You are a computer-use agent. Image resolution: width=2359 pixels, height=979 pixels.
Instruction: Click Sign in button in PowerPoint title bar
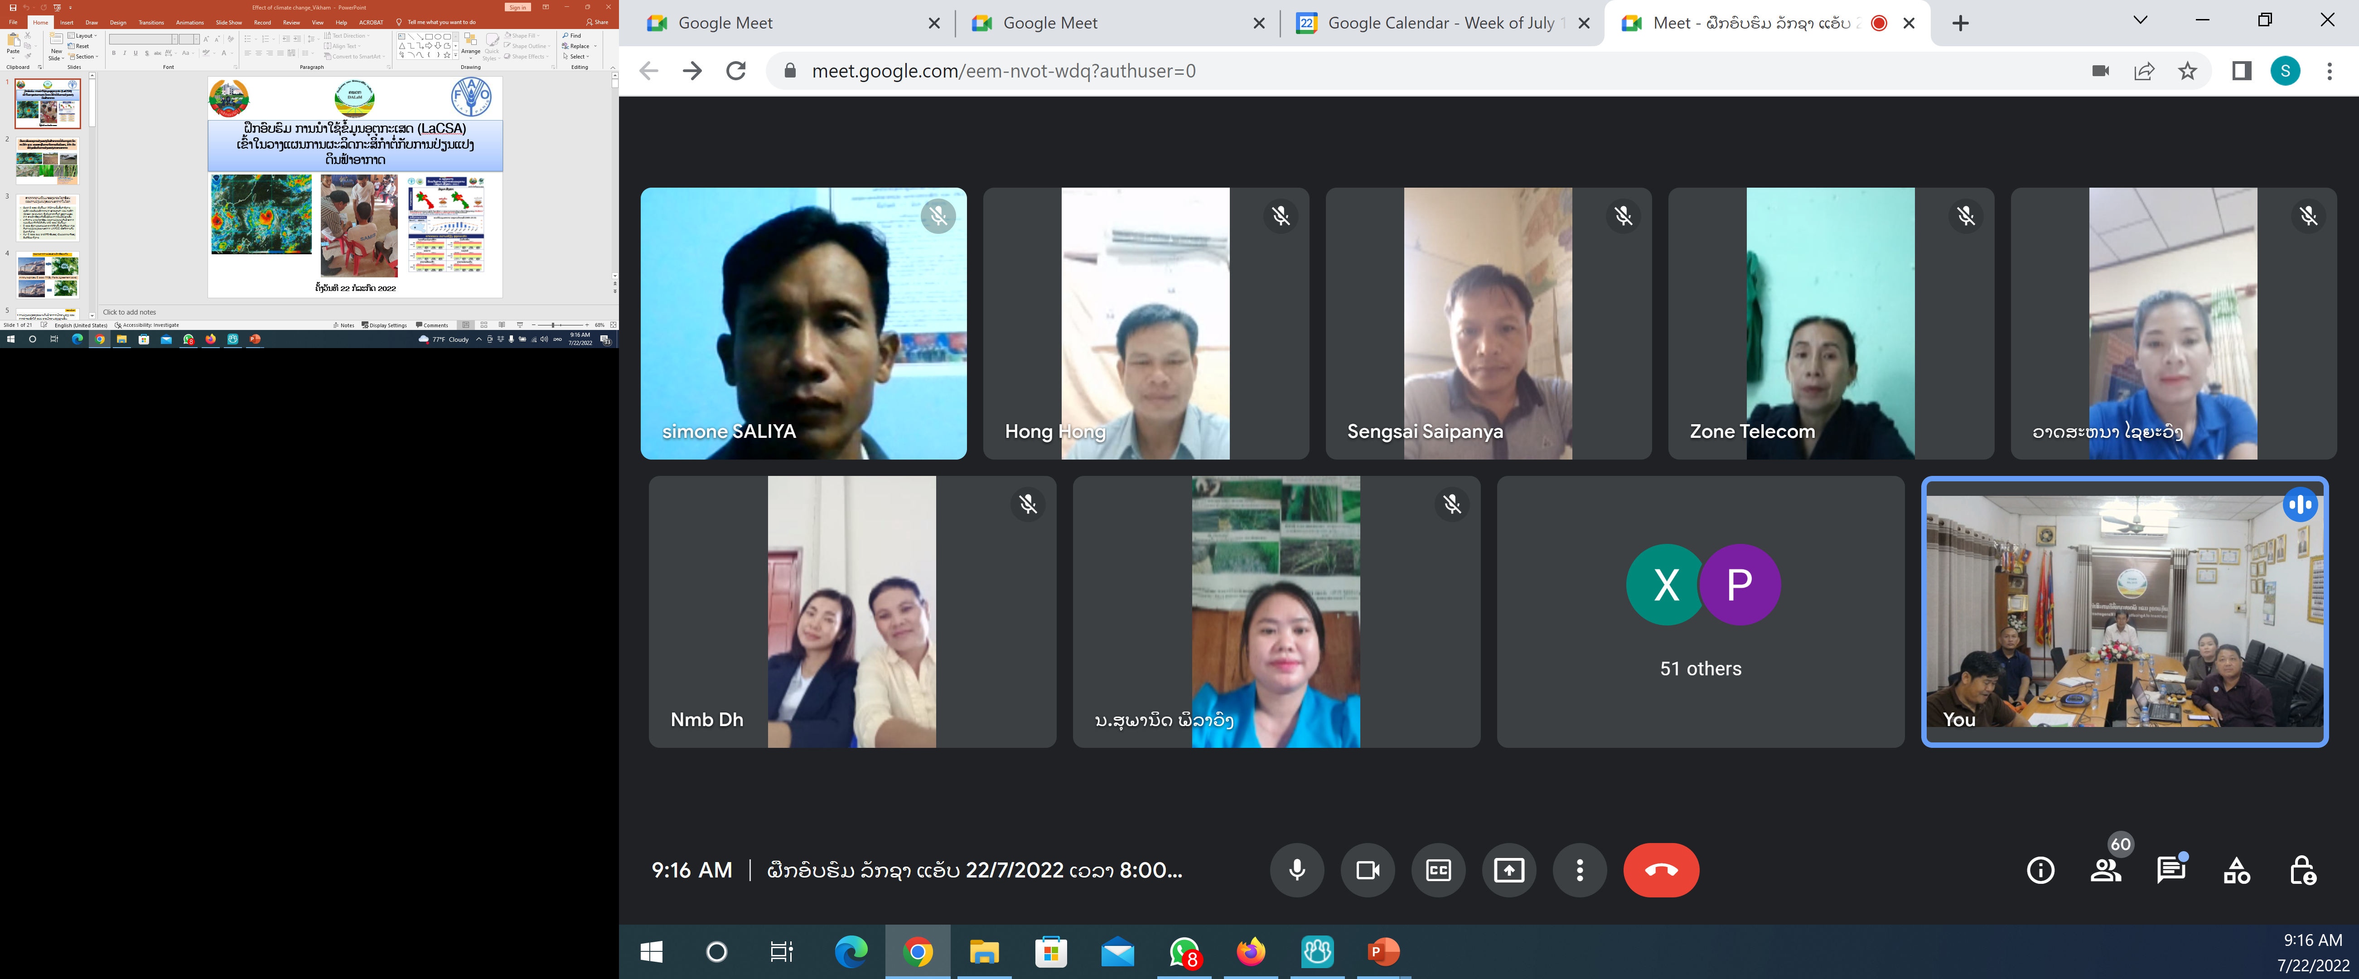517,7
